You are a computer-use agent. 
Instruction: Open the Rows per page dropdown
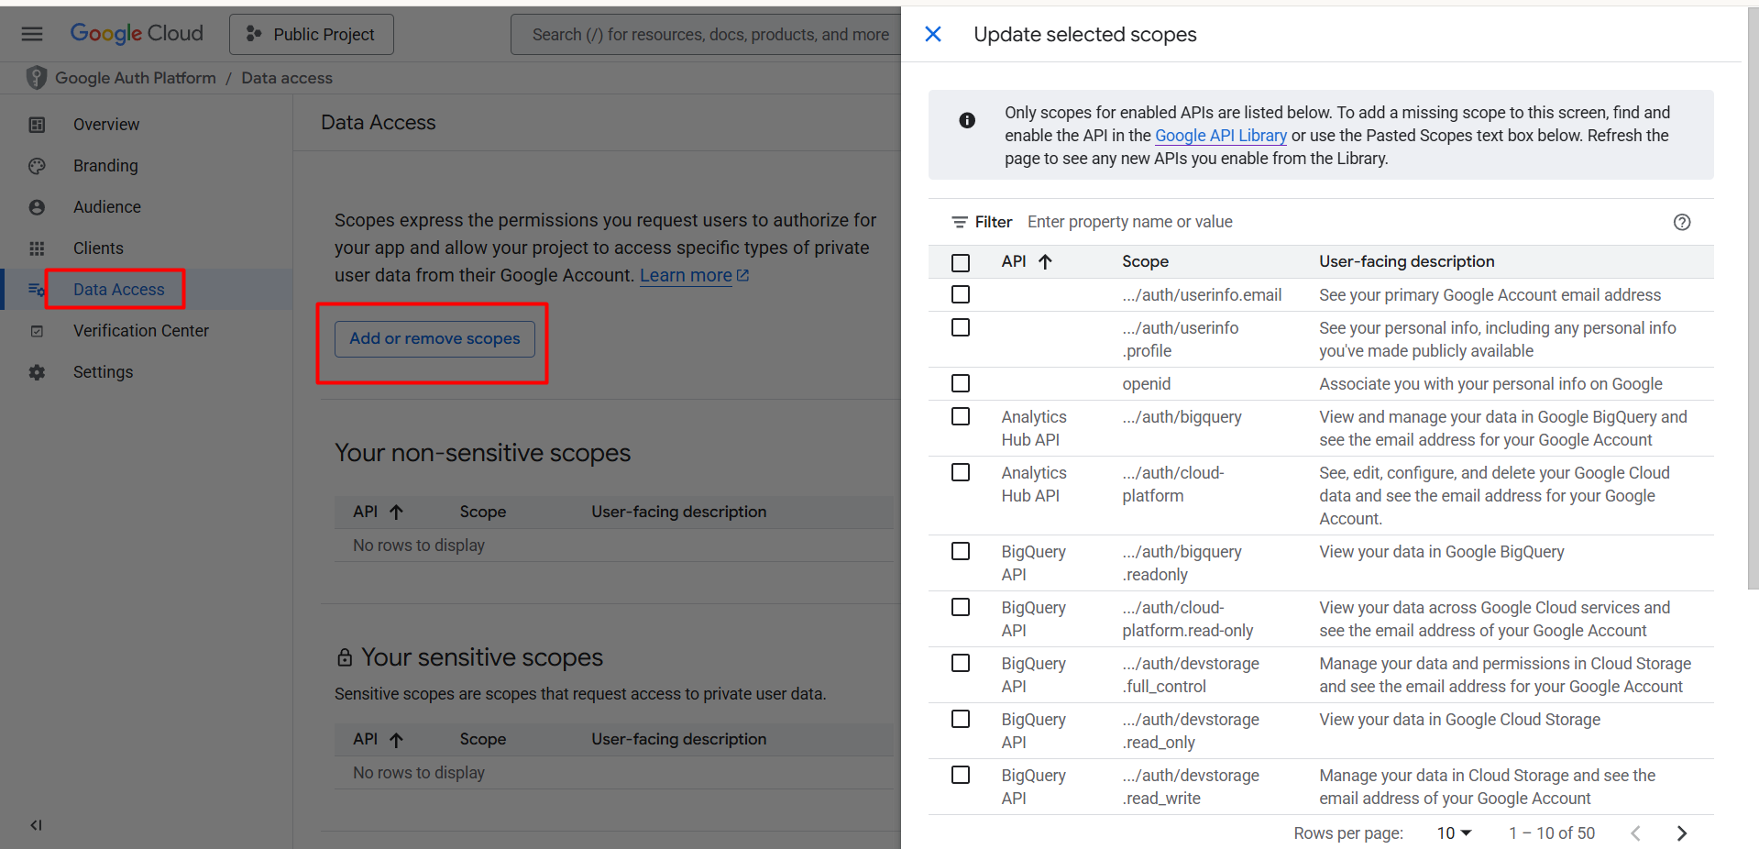pos(1454,833)
